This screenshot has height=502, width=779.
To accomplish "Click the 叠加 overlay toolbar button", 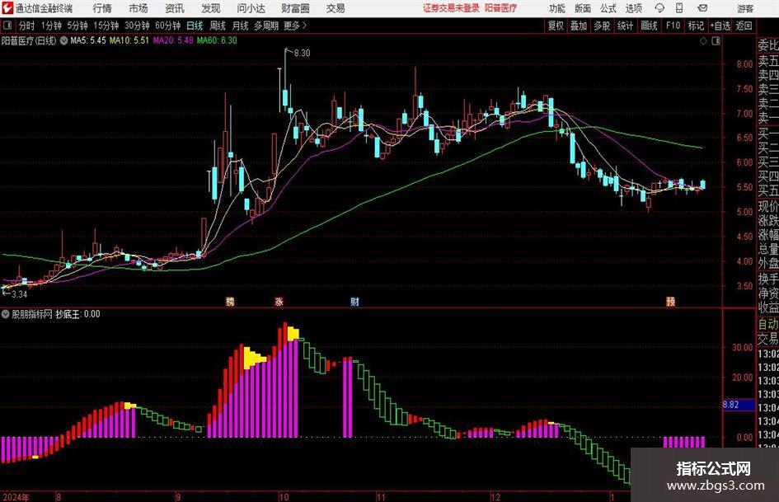I will click(579, 26).
